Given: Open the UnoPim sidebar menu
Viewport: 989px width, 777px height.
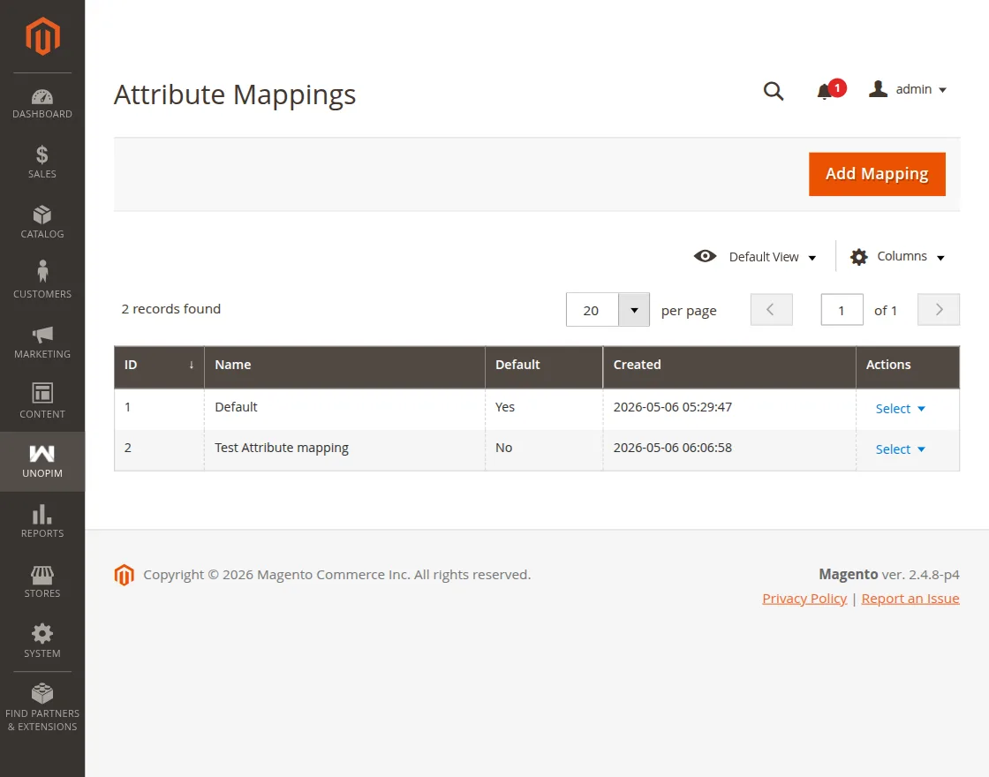Looking at the screenshot, I should (x=42, y=462).
